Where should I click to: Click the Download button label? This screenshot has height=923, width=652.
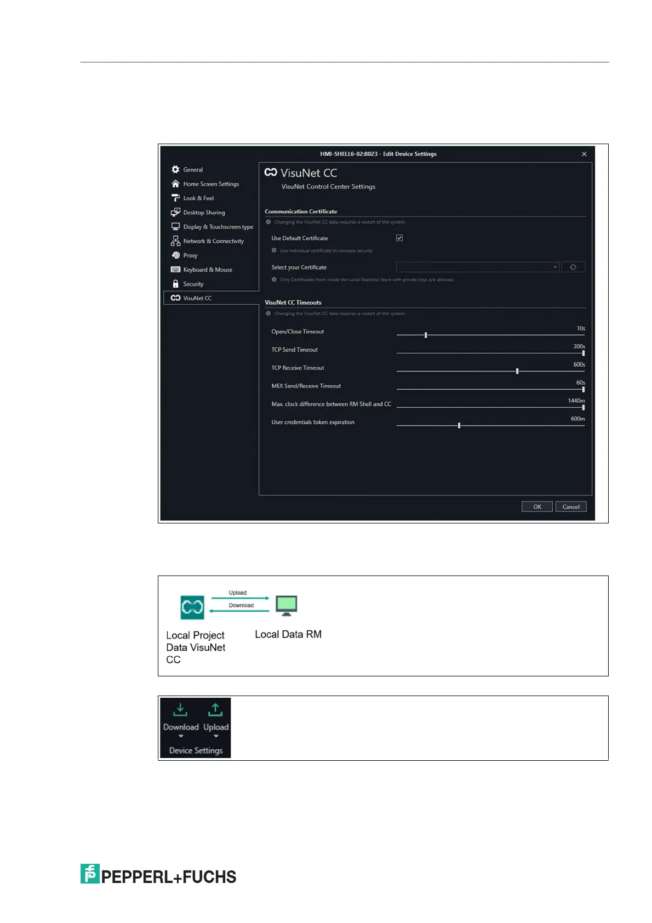point(181,727)
